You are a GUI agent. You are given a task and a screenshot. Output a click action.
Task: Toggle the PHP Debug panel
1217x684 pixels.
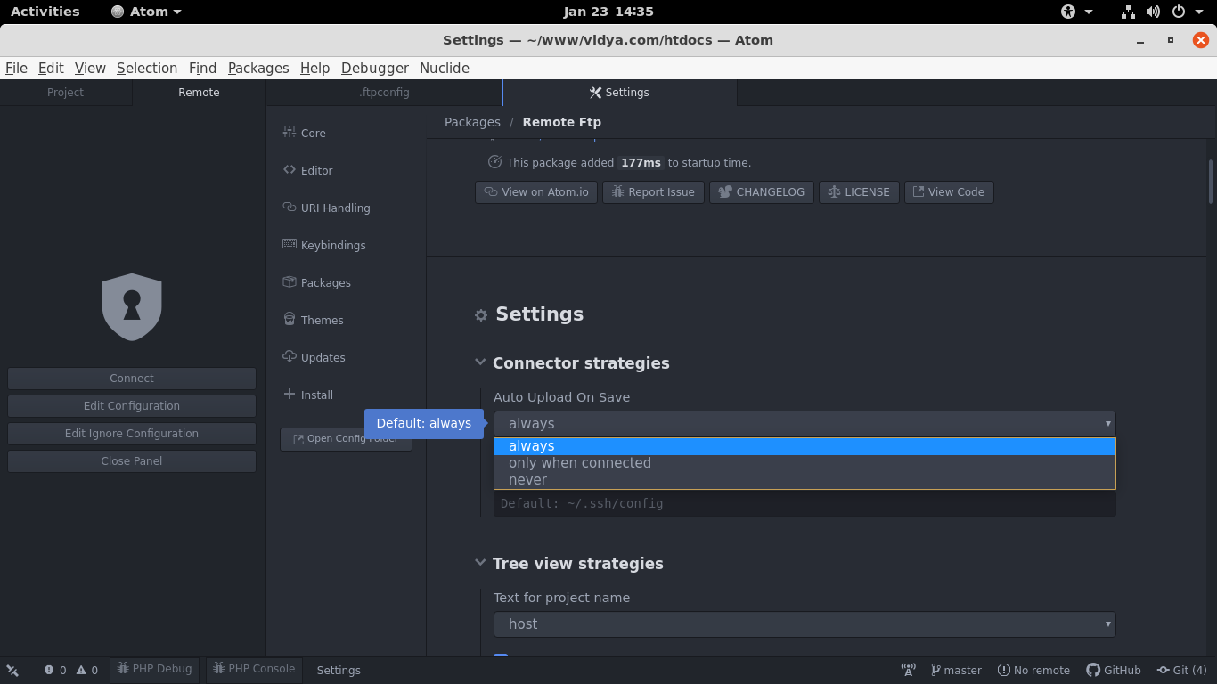pyautogui.click(x=154, y=669)
